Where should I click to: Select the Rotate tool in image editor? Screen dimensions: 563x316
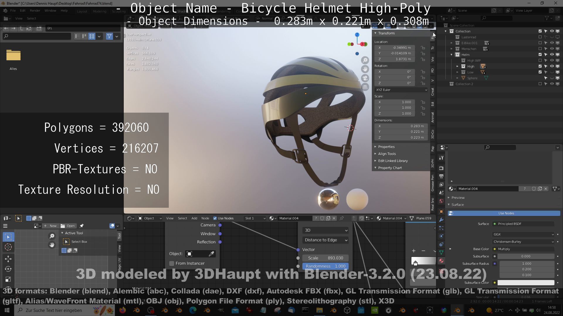(x=8, y=269)
